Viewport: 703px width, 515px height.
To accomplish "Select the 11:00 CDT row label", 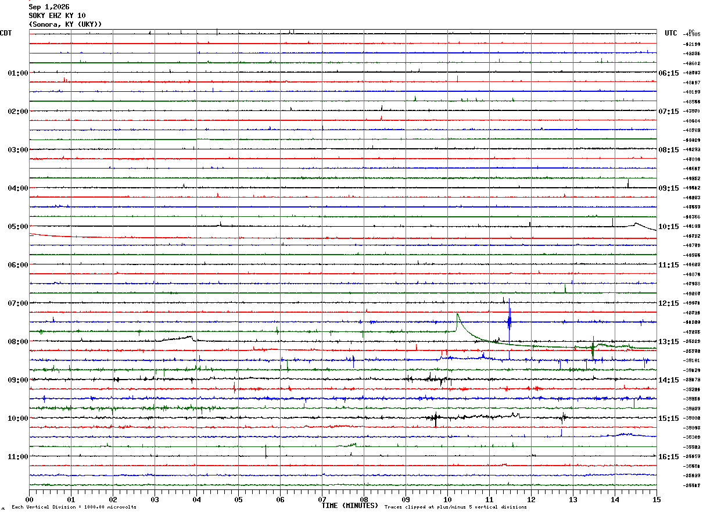I will pos(18,457).
